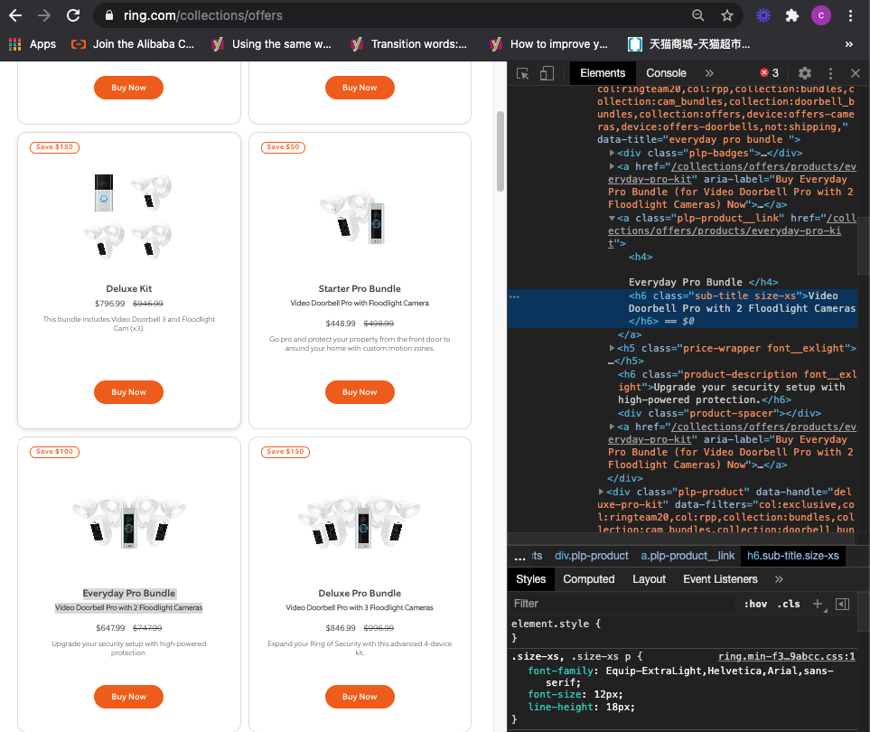
Task: Expand the div plp-badges node
Action: (x=612, y=153)
